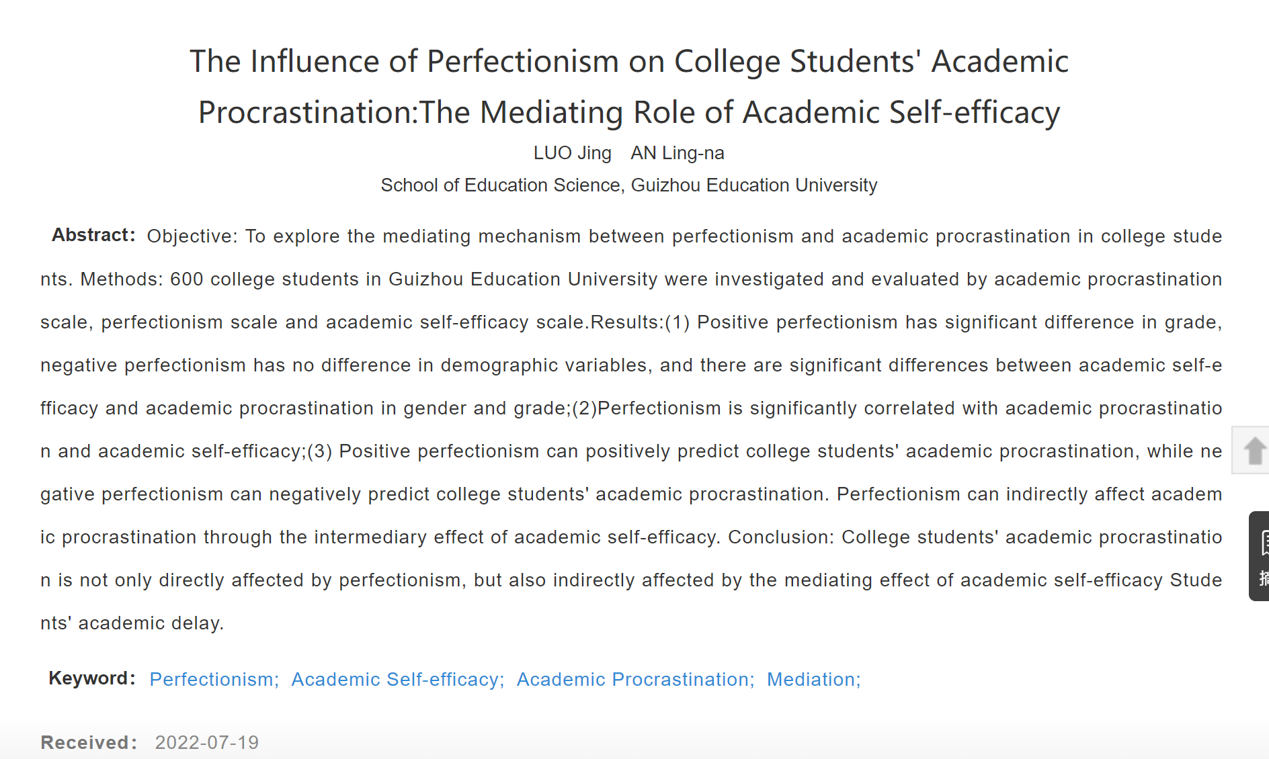Click the received date 2022-07-19

pos(207,742)
